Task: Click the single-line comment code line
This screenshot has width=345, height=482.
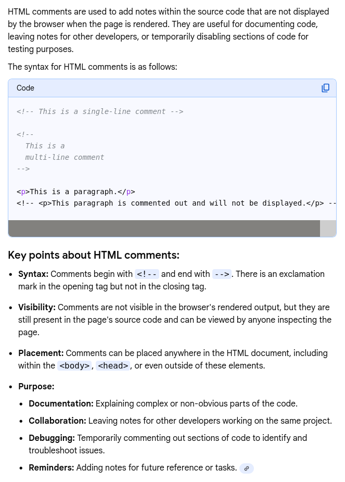Action: pos(100,111)
